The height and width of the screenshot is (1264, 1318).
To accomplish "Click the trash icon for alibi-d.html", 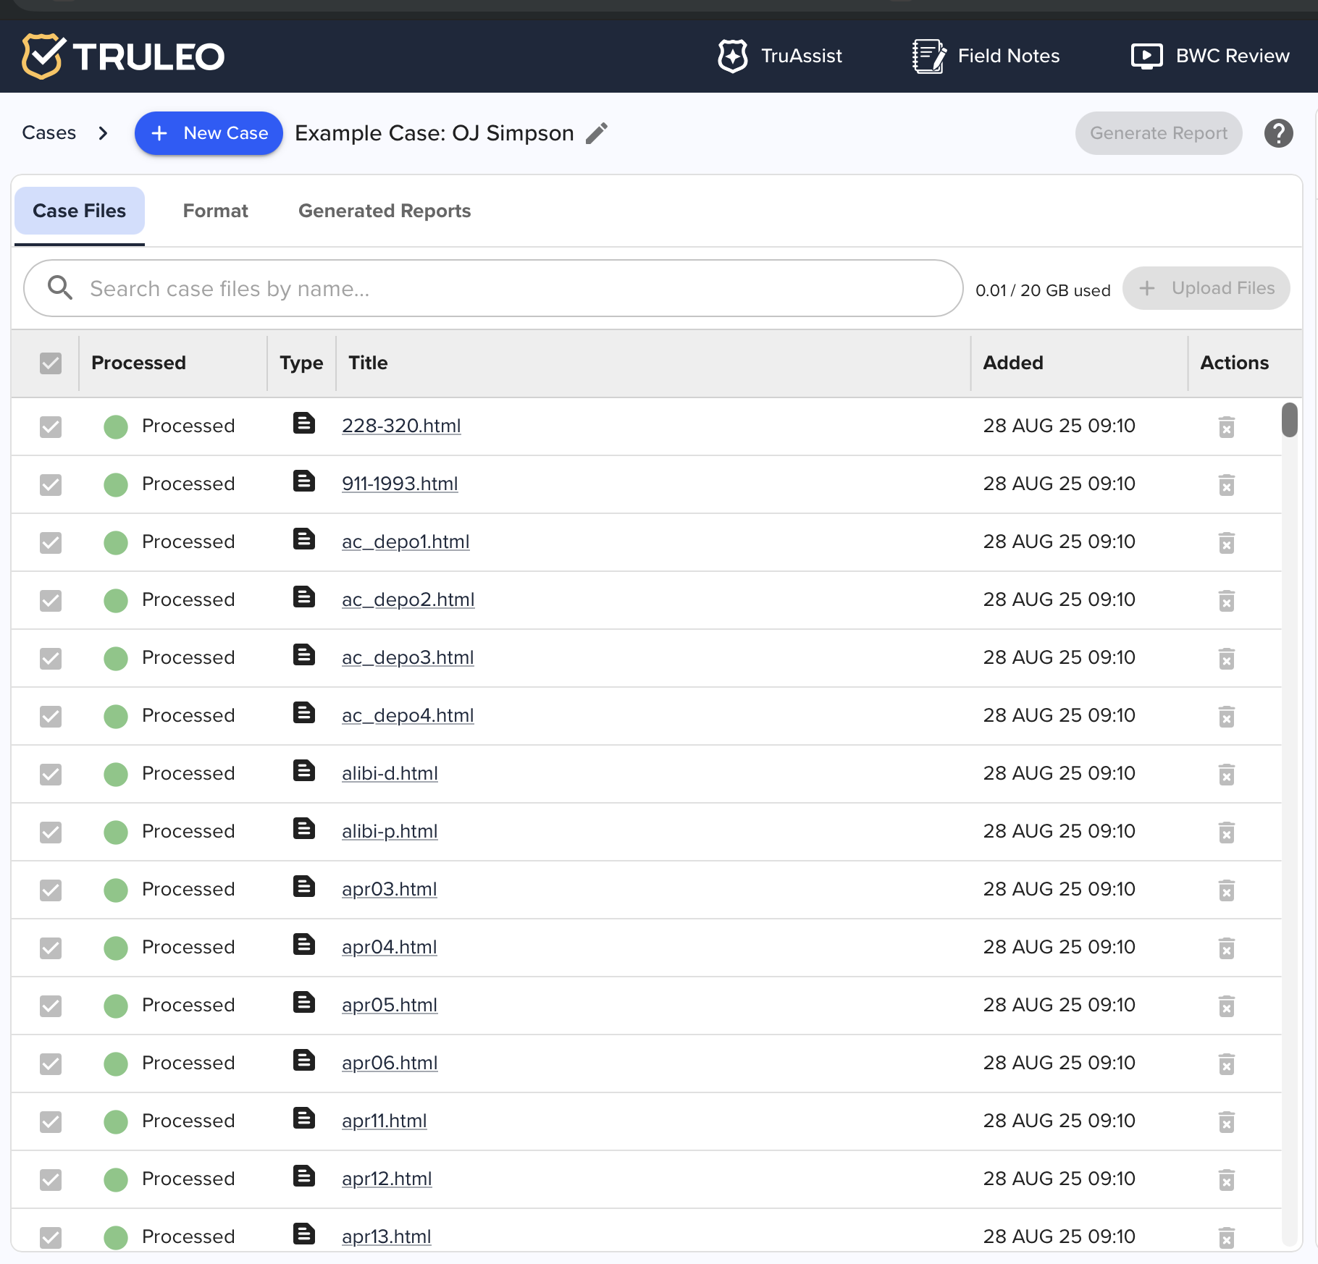I will pos(1226,775).
